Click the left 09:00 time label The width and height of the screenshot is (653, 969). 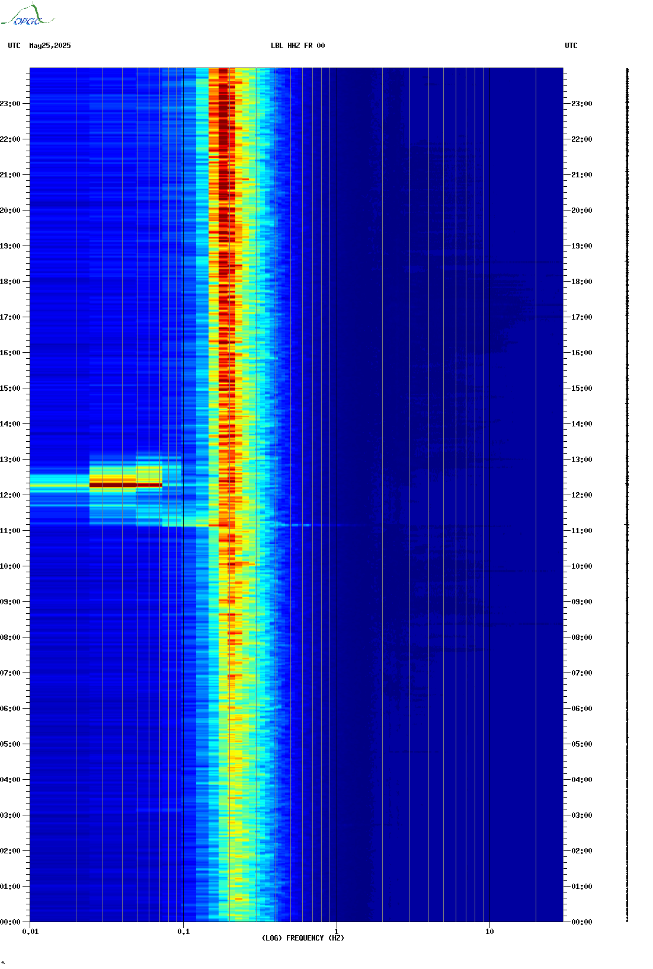pyautogui.click(x=10, y=602)
